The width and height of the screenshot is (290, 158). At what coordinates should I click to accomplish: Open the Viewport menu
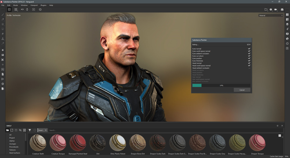coord(34,5)
